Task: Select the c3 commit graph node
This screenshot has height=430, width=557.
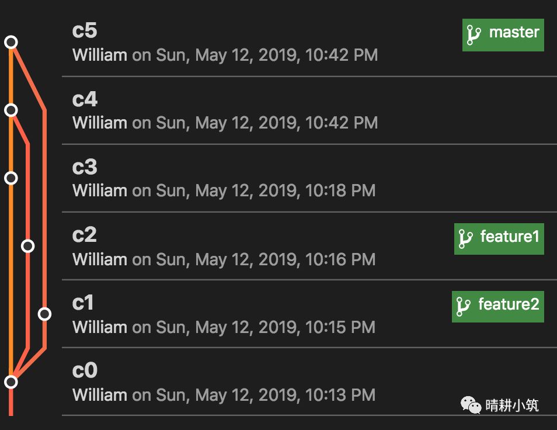Action: [x=11, y=178]
